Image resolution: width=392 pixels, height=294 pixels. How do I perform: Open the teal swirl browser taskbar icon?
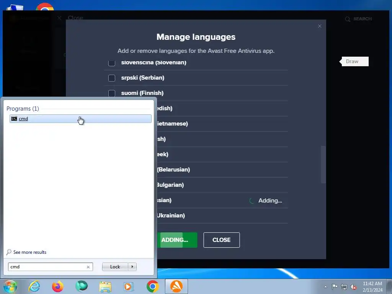[x=82, y=286]
